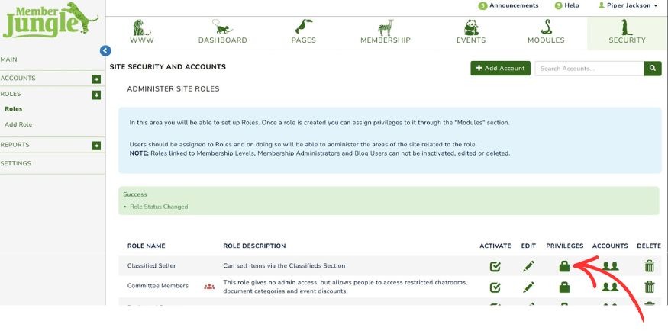The width and height of the screenshot is (668, 334).
Task: Collapse the Roles sidebar section
Action: [x=96, y=95]
